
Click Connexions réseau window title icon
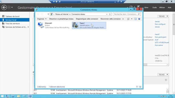[37, 10]
